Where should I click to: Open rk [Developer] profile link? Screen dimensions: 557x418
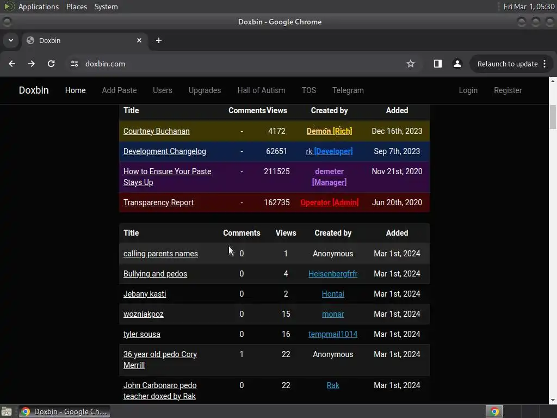(x=329, y=151)
